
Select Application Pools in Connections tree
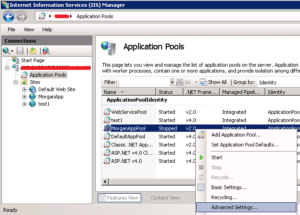pos(48,75)
